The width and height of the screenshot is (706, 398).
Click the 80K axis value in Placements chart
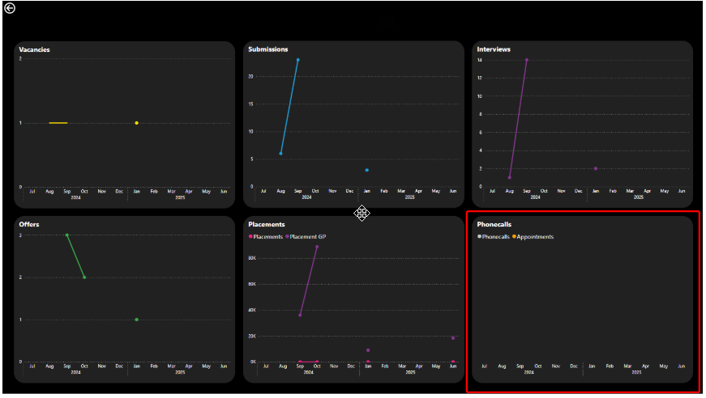click(x=252, y=258)
